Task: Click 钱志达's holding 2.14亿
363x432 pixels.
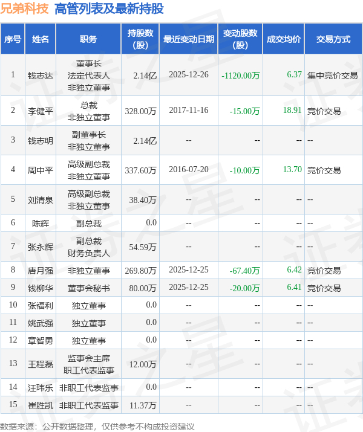Action: click(x=145, y=76)
